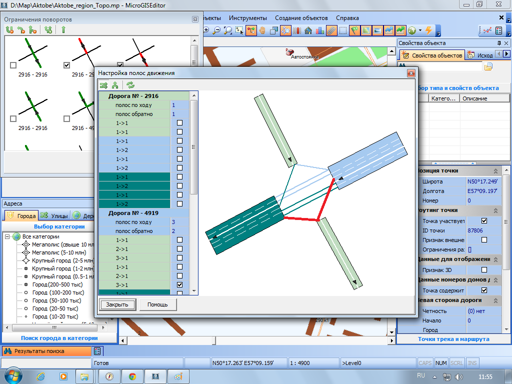
Task: Uncheck the checked 3->1 lane checkbox
Action: click(x=179, y=284)
